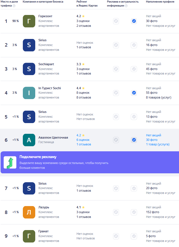Toggle the blue verified checkmark for Горизонт

(134, 21)
